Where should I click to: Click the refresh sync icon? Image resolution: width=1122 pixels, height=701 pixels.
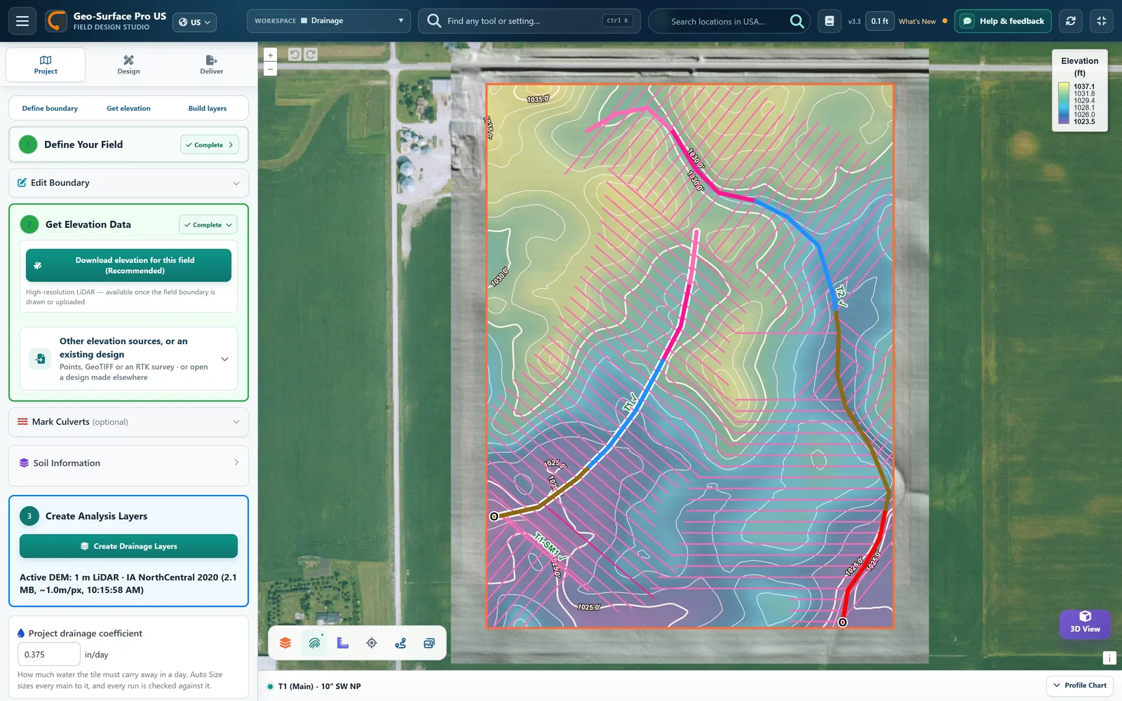coord(1071,21)
